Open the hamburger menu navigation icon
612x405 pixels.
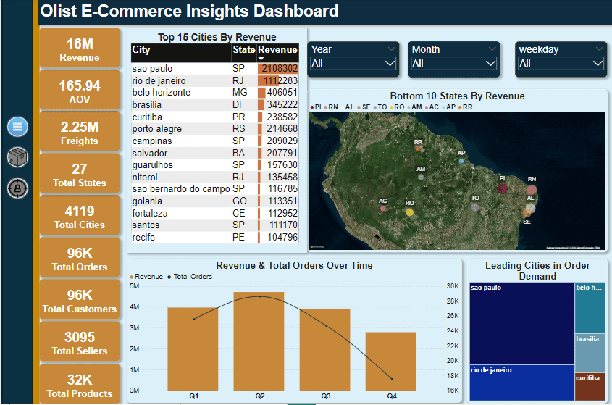point(17,127)
